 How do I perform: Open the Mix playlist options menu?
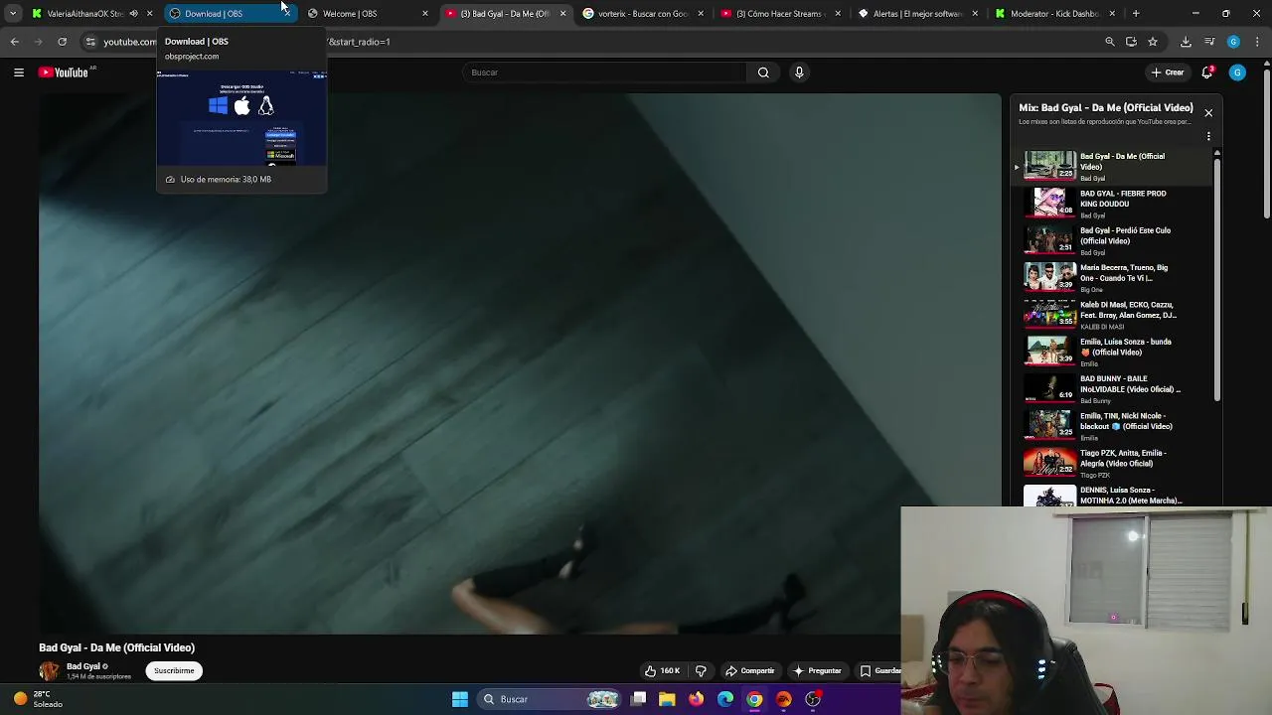tap(1208, 136)
